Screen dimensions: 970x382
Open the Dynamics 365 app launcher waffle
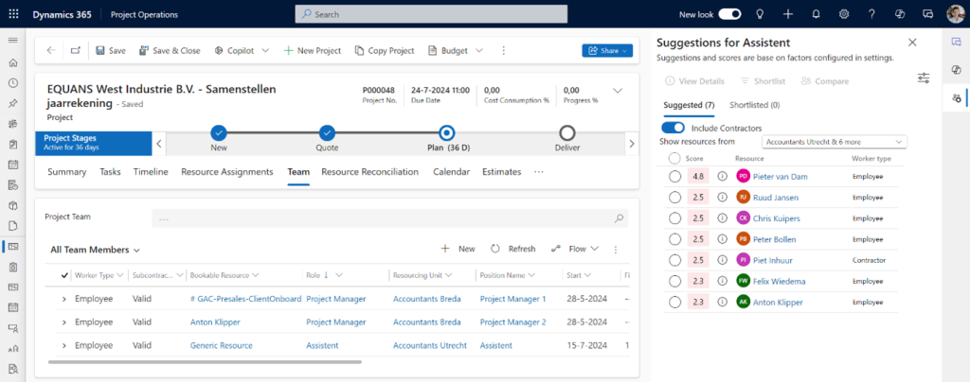click(13, 14)
